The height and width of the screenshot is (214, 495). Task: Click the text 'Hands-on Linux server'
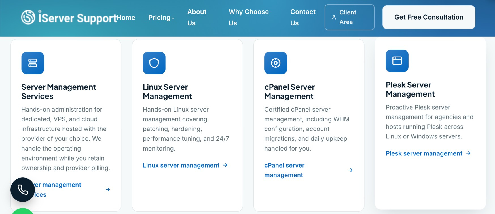tap(176, 110)
